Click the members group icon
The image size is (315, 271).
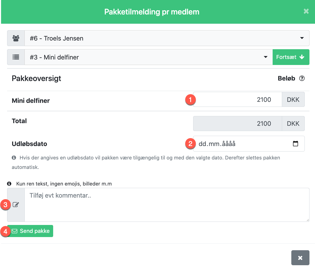tap(16, 38)
